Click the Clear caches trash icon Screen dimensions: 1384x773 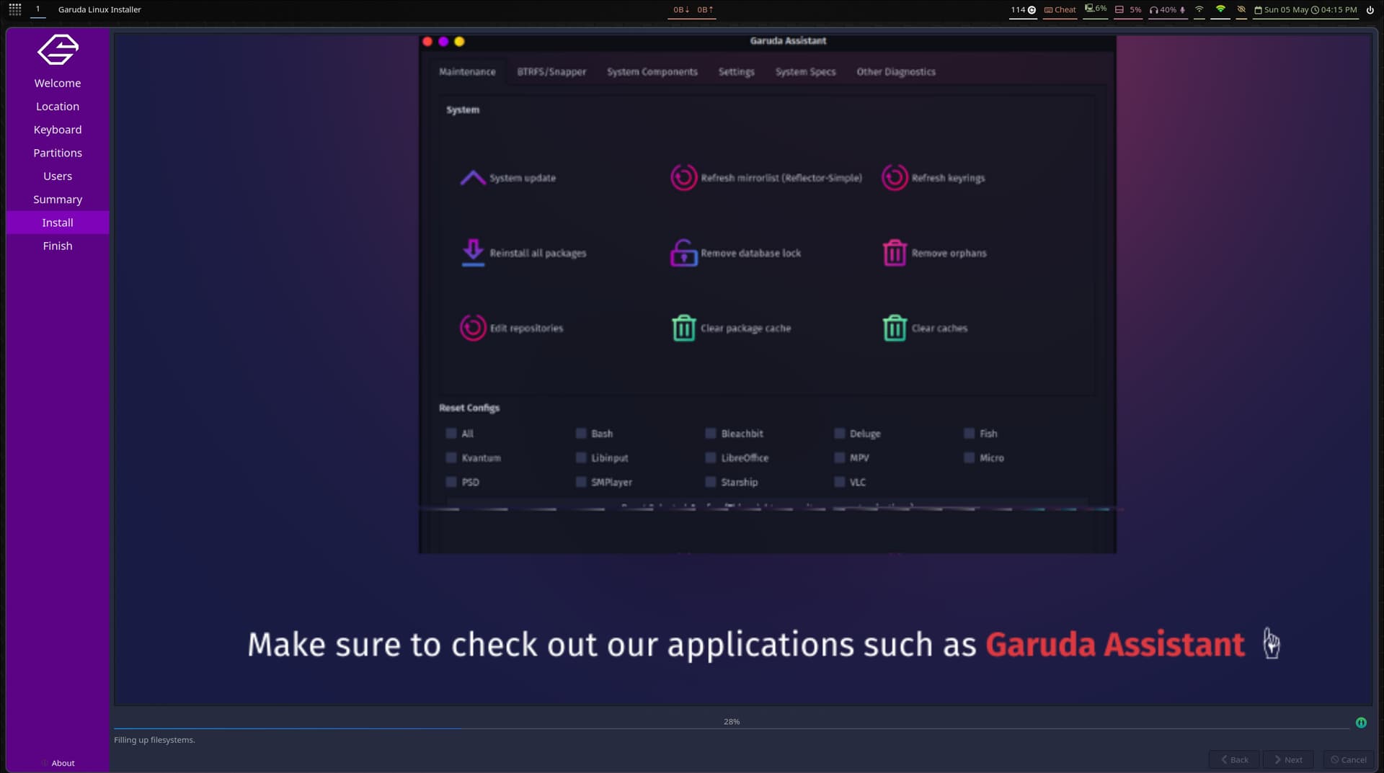[895, 328]
